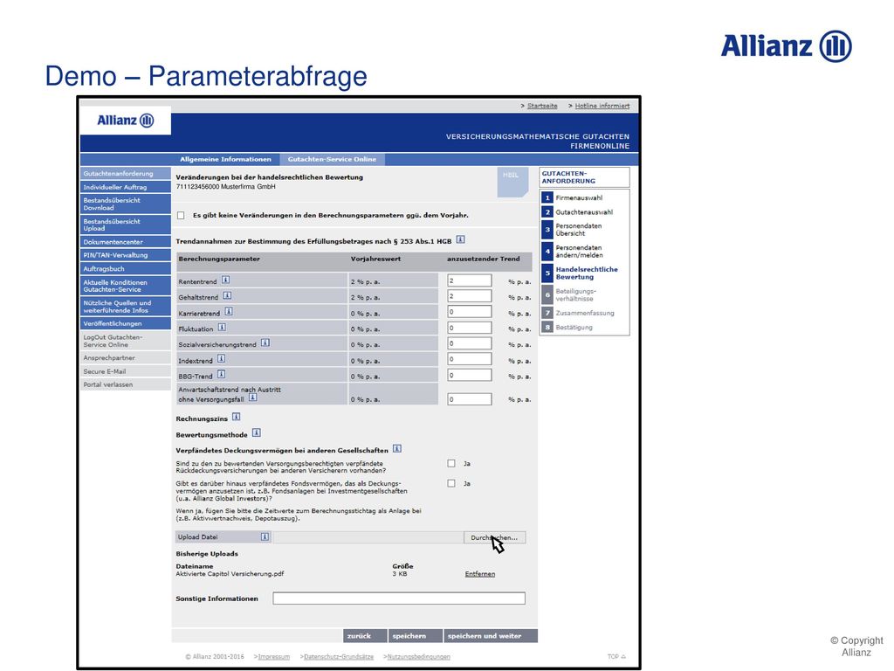Click Fluktuation value input field
Viewport: 894px width, 671px height.
coord(469,328)
